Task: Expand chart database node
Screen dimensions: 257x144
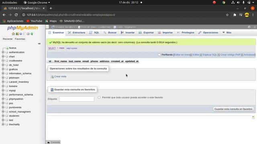Action: [3, 56]
